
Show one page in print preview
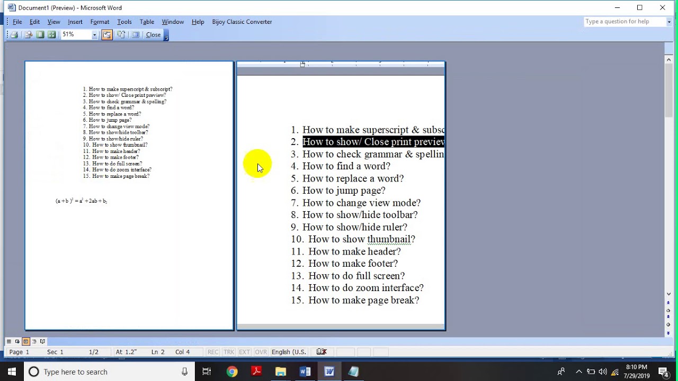coord(40,35)
